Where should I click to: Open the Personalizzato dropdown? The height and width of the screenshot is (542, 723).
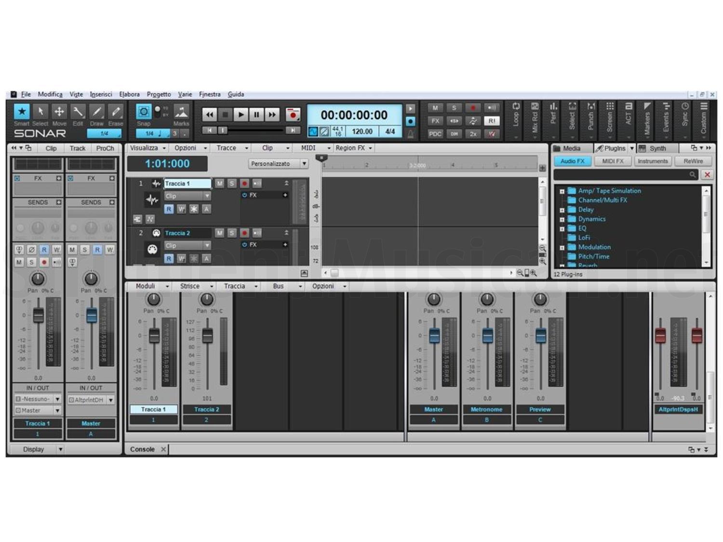tap(279, 164)
